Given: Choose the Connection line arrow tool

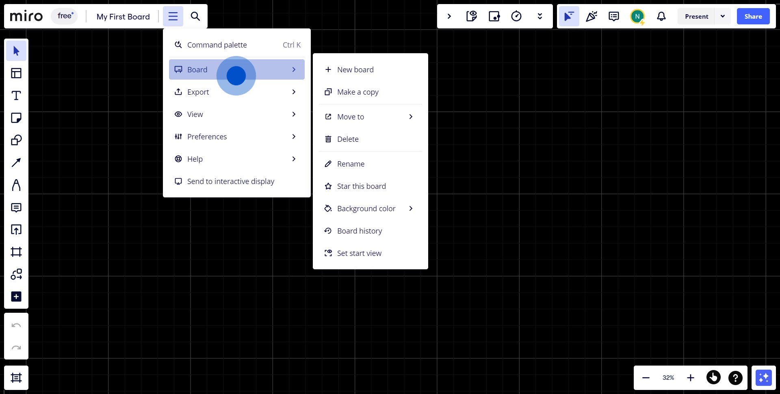Looking at the screenshot, I should click(x=16, y=163).
